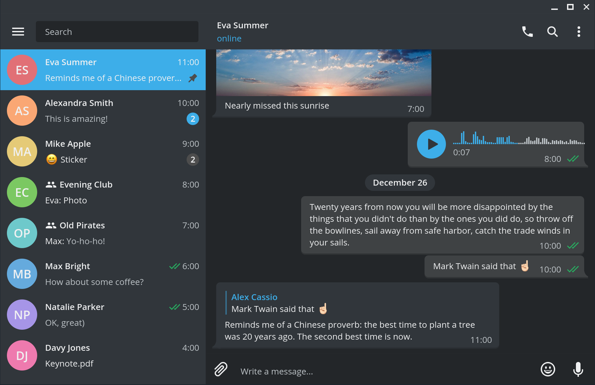Click 'Nearly missed this sunrise' caption
Viewport: 595px width, 385px height.
coord(277,106)
